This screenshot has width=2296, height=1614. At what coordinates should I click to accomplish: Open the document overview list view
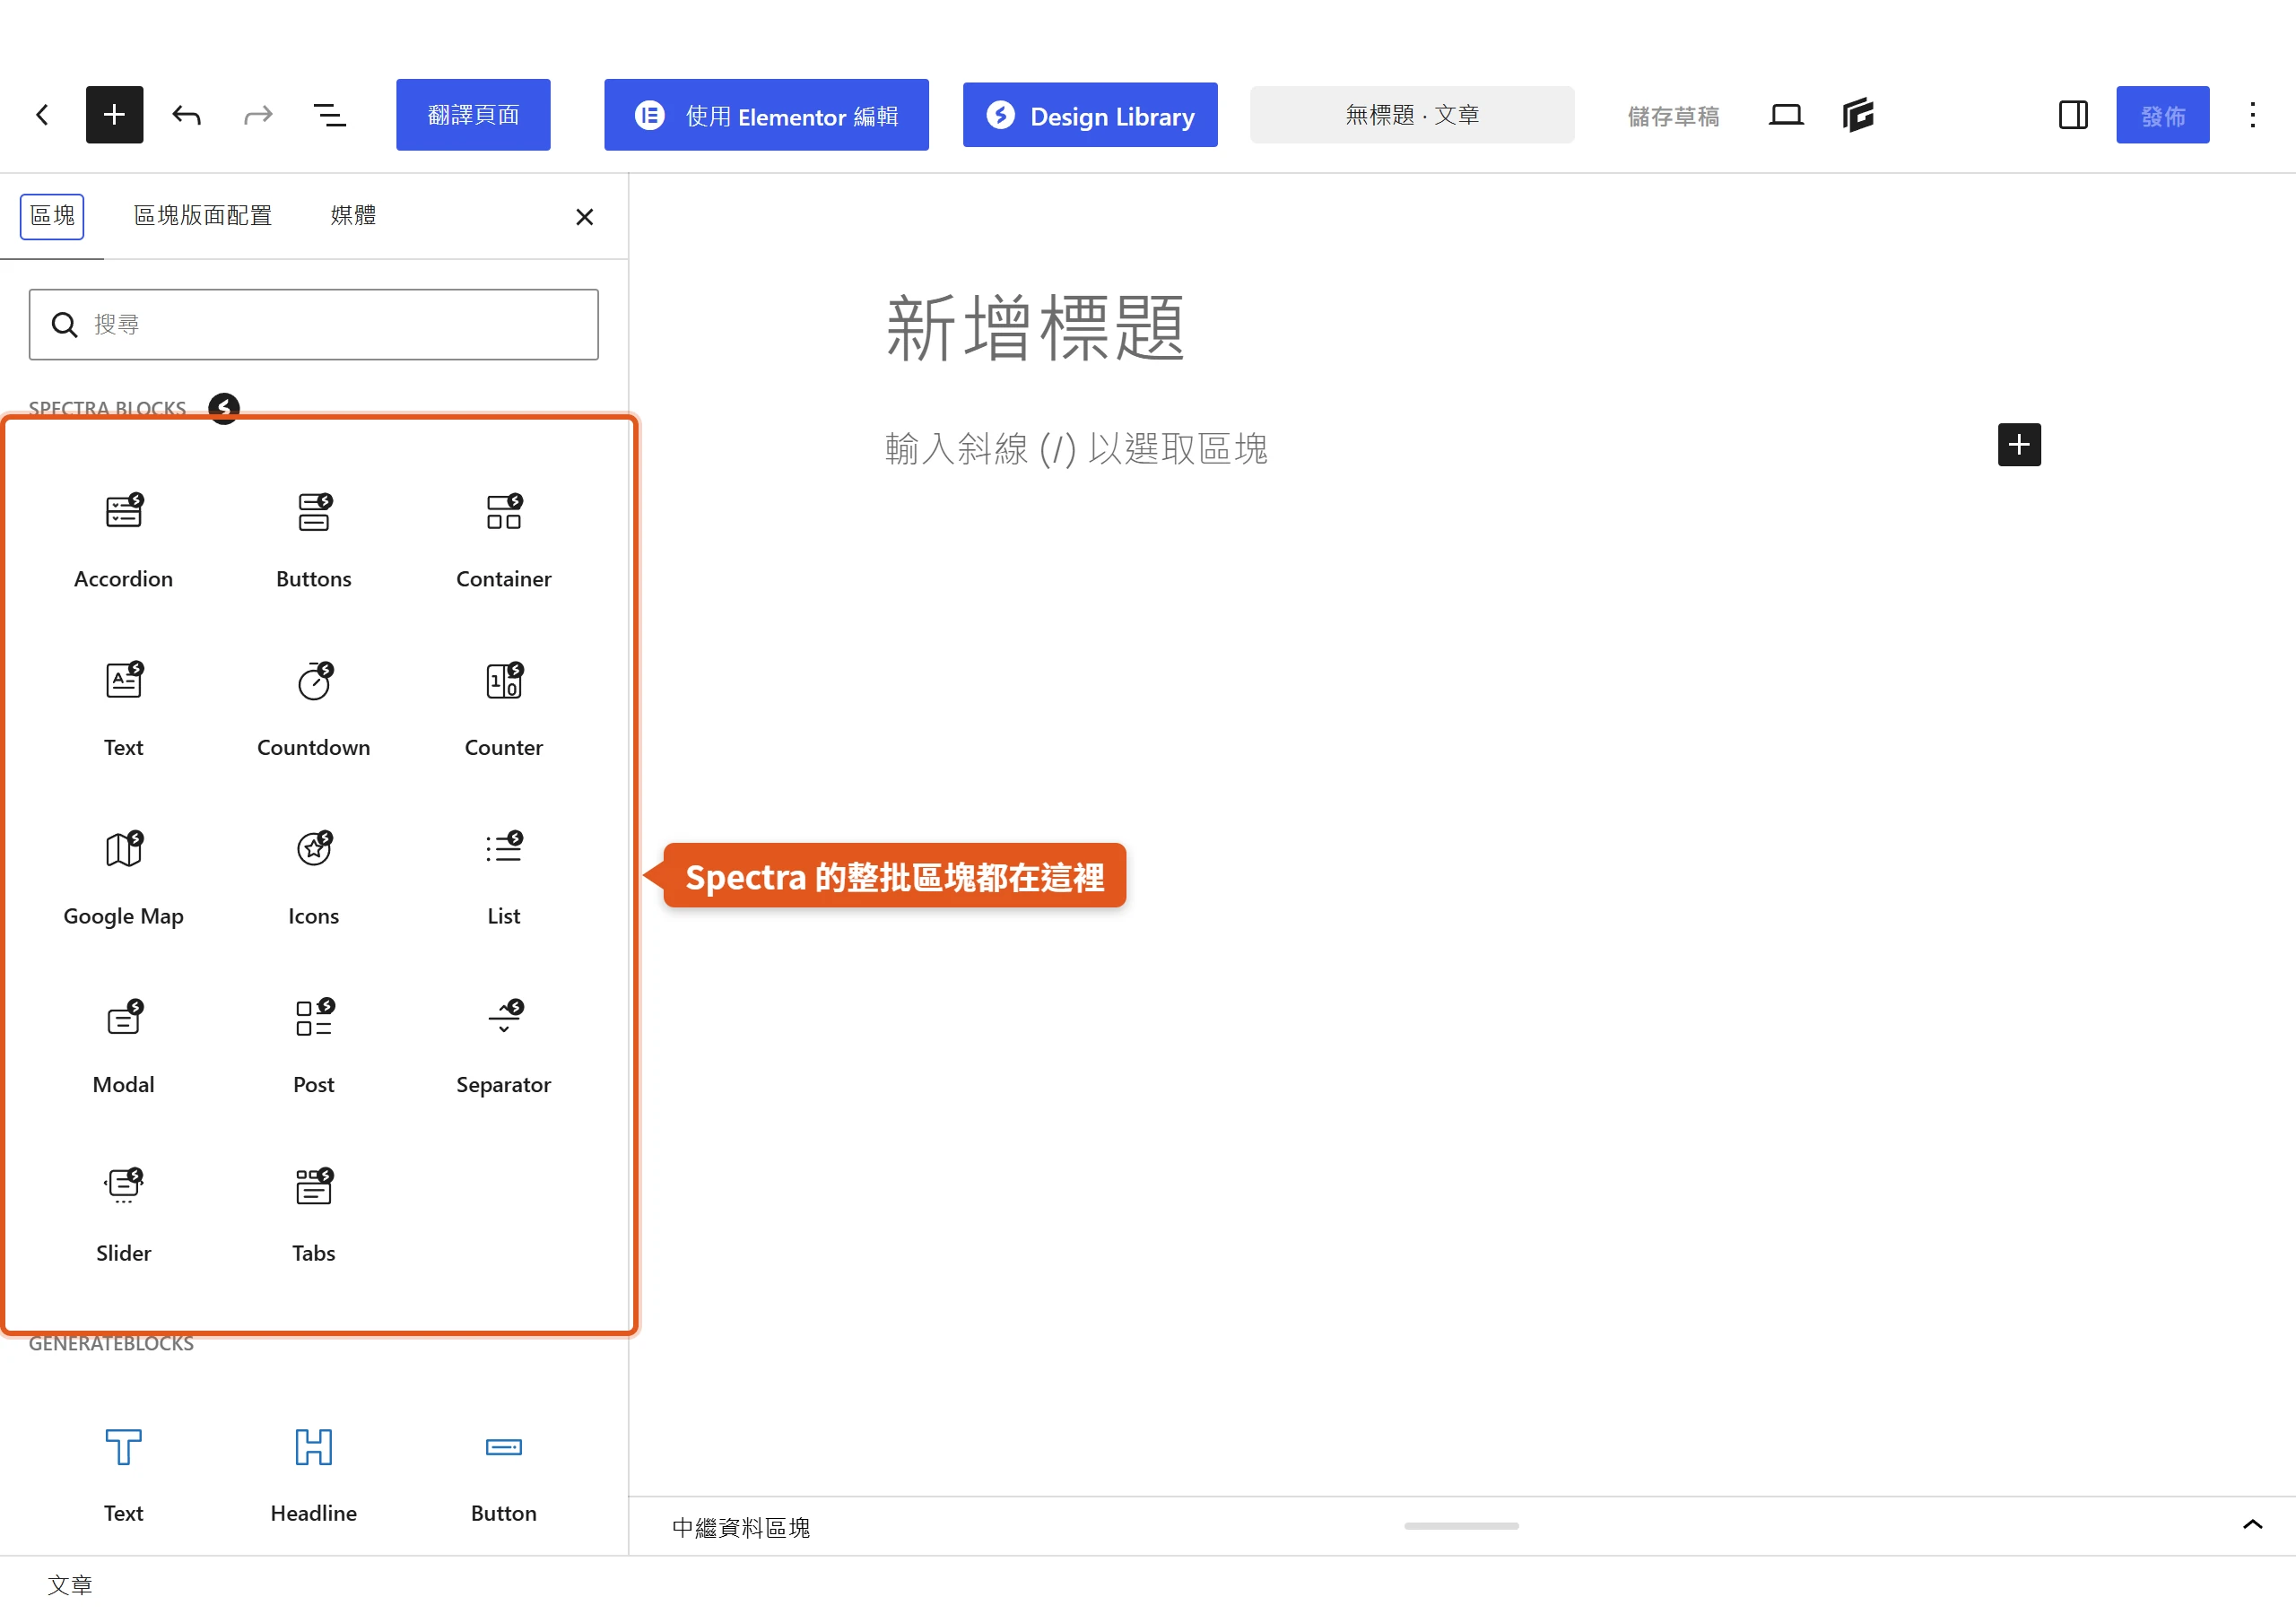[x=330, y=115]
